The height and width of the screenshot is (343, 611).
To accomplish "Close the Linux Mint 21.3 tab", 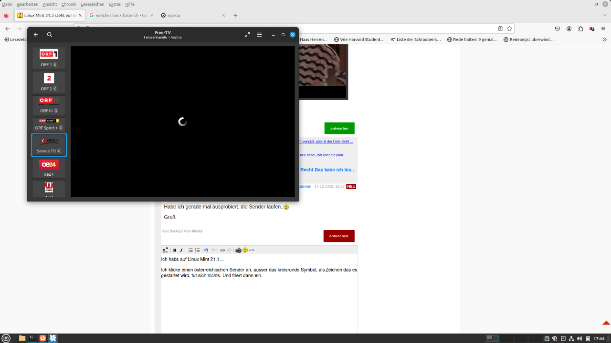I will (80, 15).
